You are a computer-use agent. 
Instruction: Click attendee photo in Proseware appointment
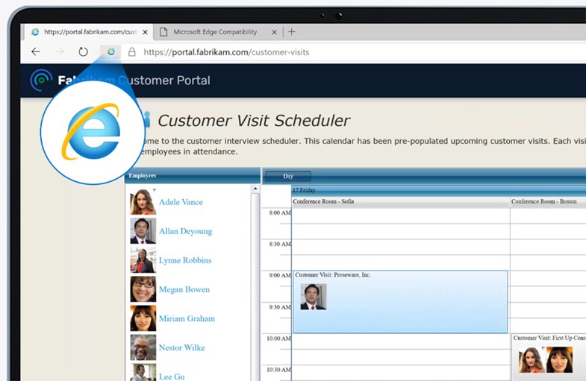[x=314, y=297]
